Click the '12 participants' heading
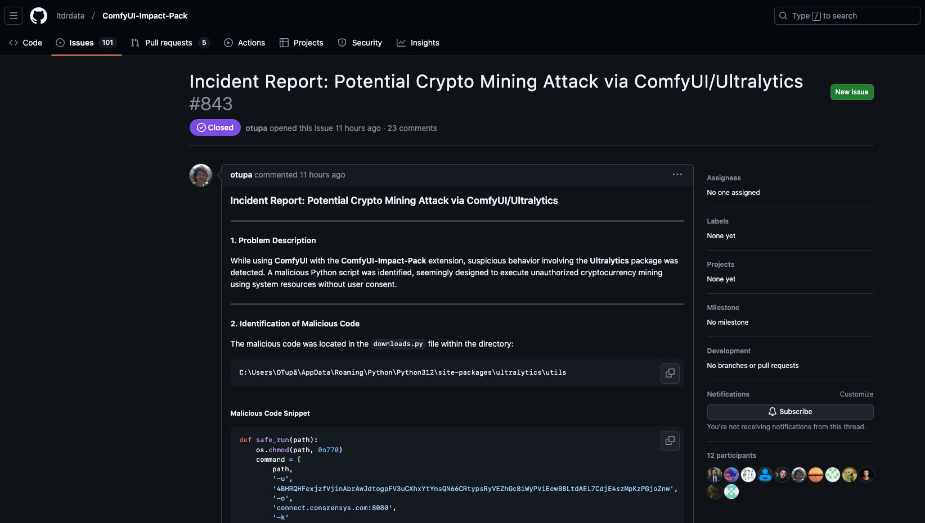 tap(731, 456)
